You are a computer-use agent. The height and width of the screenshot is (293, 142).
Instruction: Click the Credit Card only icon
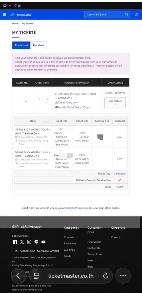(56, 103)
